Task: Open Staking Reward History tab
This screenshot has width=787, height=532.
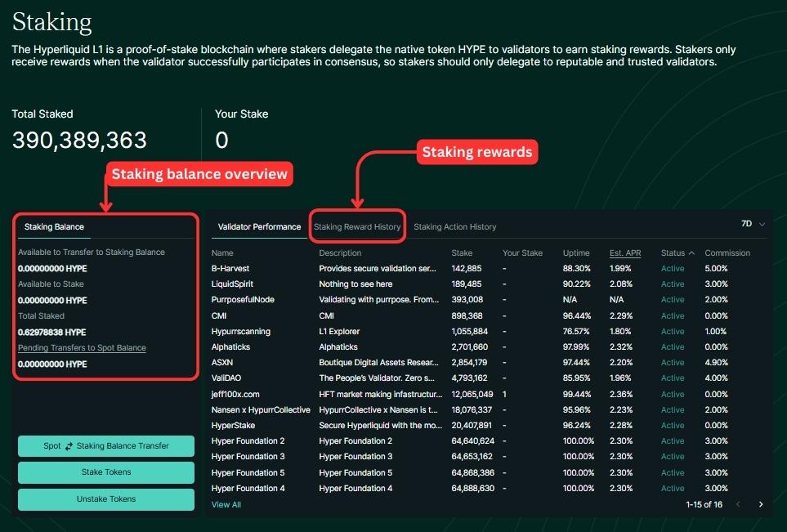Action: (x=357, y=227)
